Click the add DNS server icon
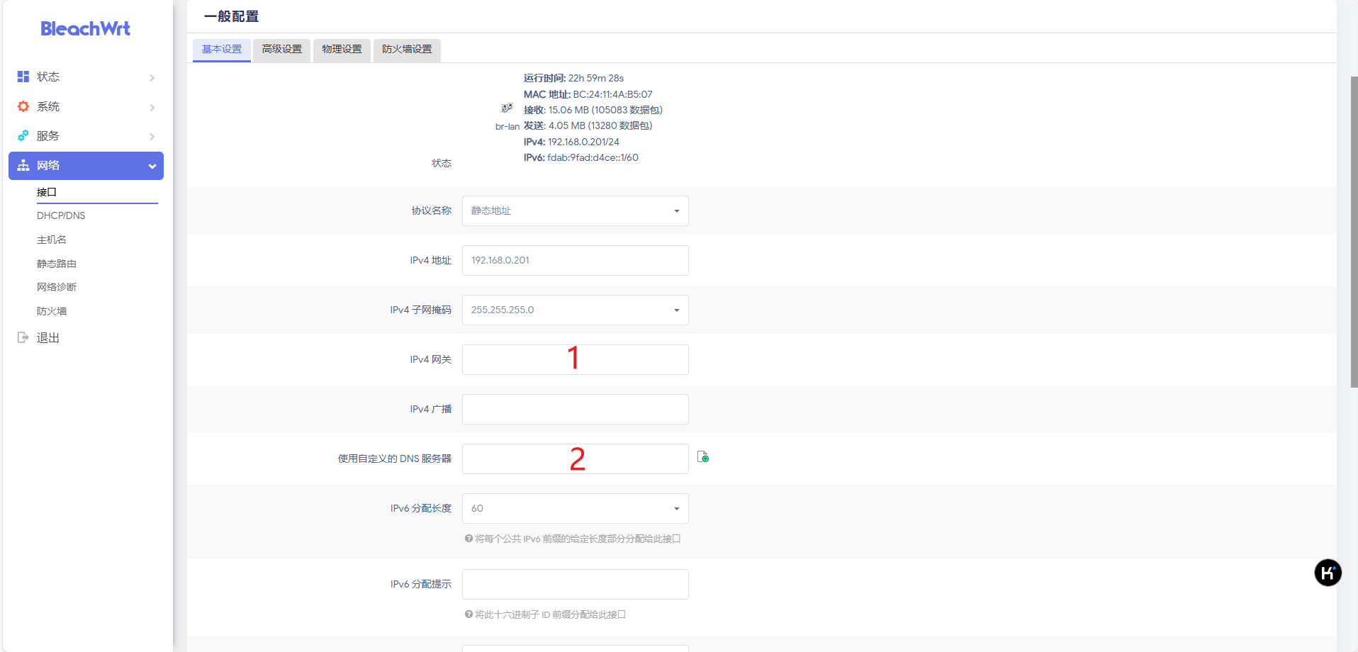Image resolution: width=1358 pixels, height=652 pixels. point(703,457)
